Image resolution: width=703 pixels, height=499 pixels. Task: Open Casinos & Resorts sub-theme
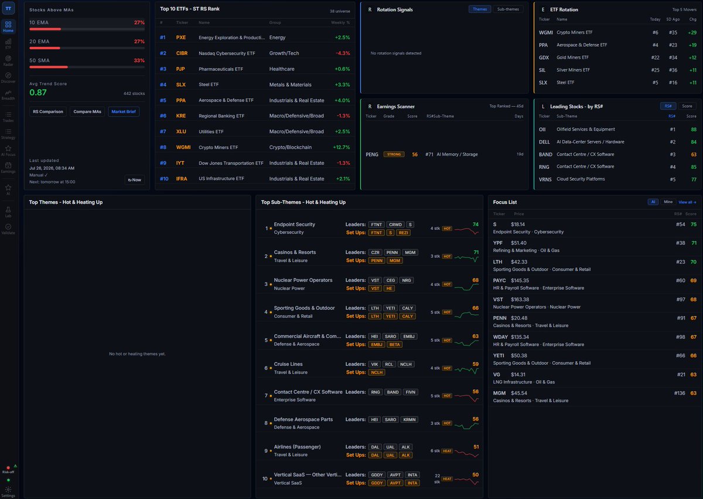point(295,252)
